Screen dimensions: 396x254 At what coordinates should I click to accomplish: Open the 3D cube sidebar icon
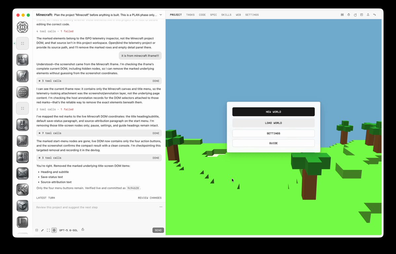(x=22, y=206)
